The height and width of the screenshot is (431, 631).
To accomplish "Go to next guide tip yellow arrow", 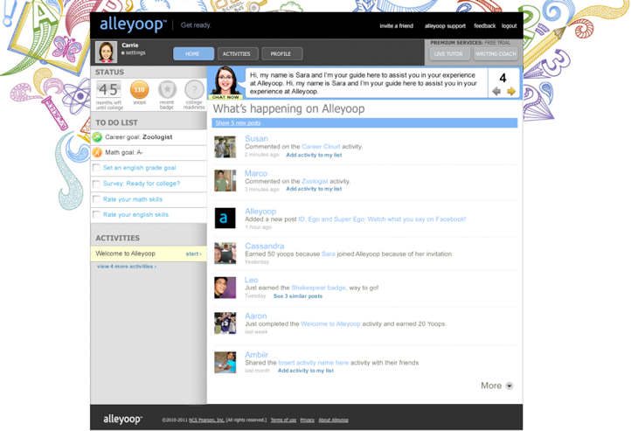I will (511, 91).
